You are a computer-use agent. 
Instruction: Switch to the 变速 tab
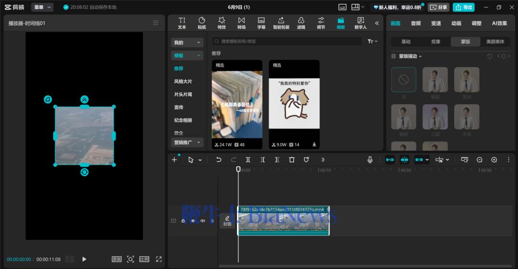[x=436, y=23]
